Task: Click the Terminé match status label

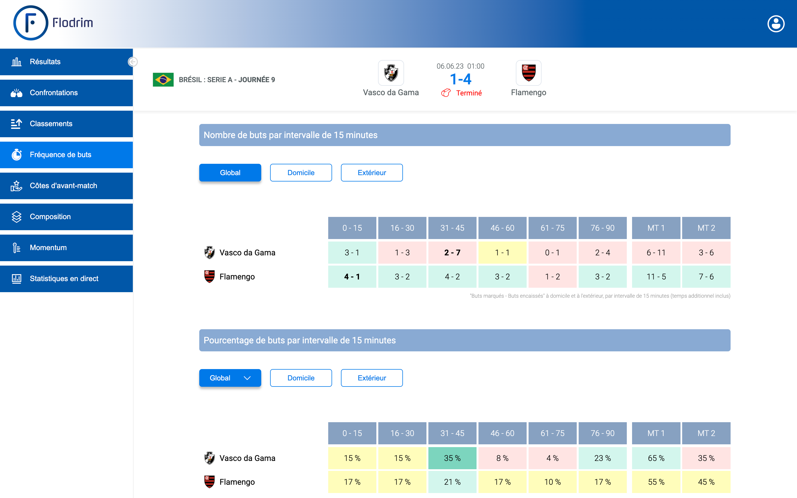Action: (x=469, y=93)
